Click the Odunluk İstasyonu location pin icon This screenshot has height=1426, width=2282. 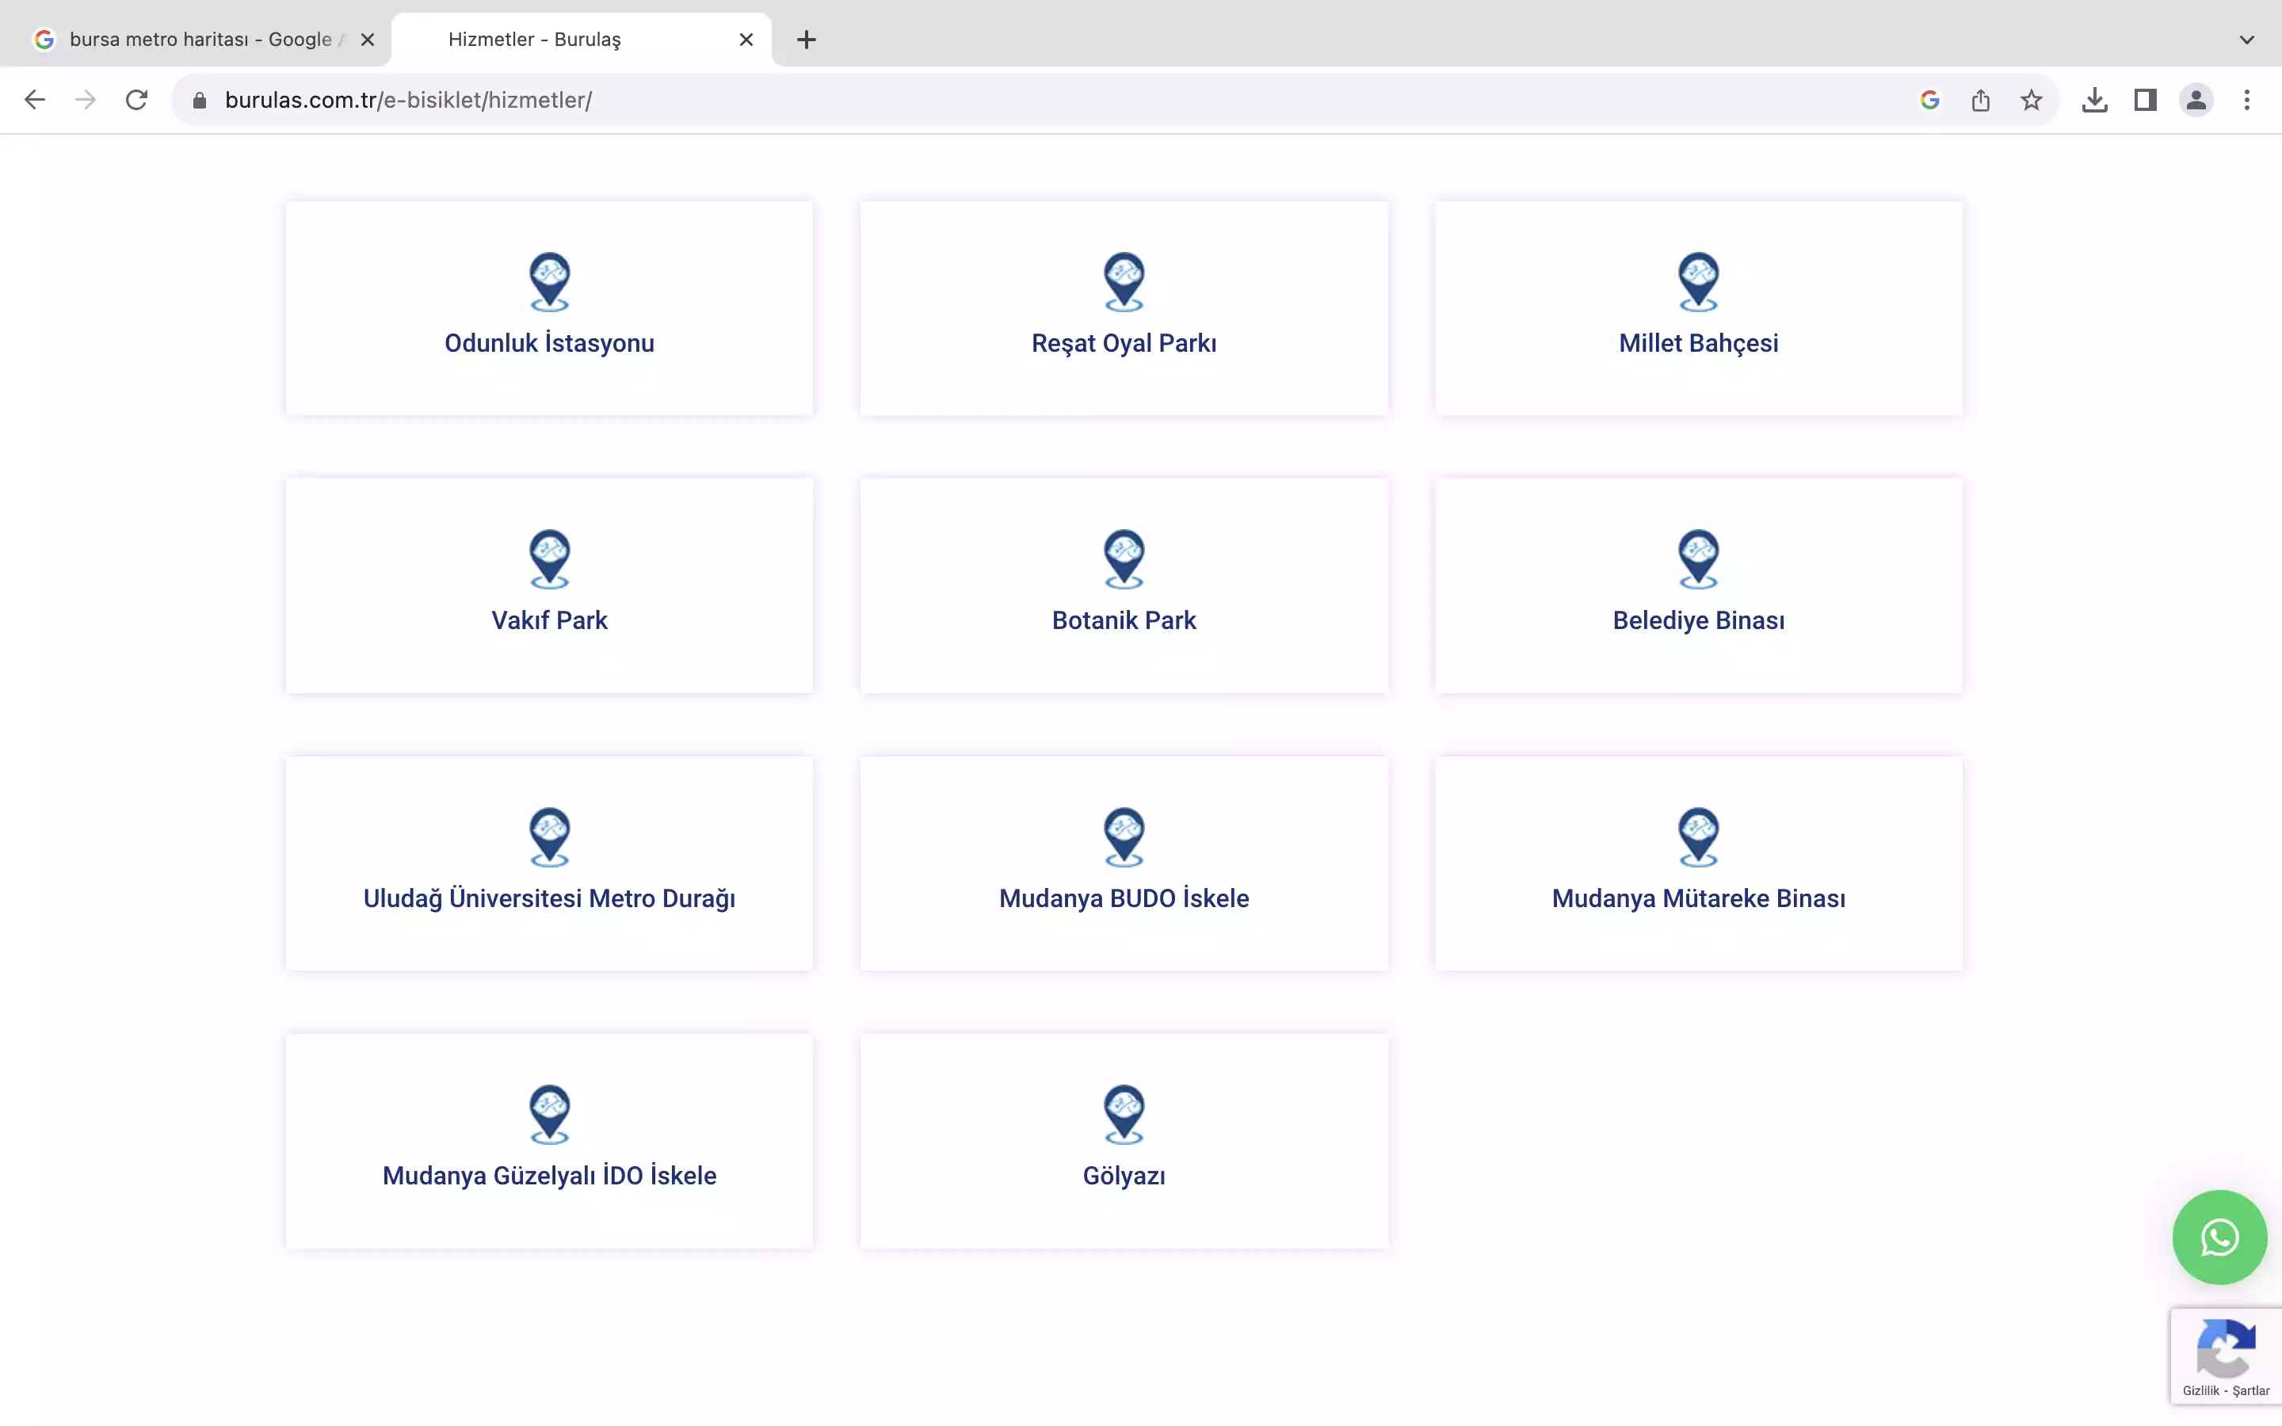pos(550,282)
